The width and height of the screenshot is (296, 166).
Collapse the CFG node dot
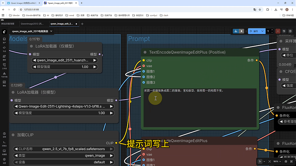(281, 72)
